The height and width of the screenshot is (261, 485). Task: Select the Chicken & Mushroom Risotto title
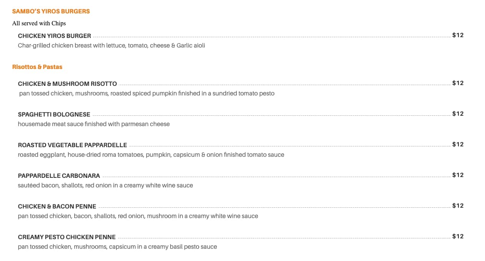(x=67, y=84)
